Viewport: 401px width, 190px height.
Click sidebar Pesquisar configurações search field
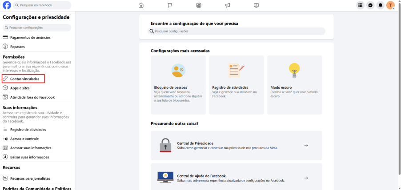[x=37, y=28]
